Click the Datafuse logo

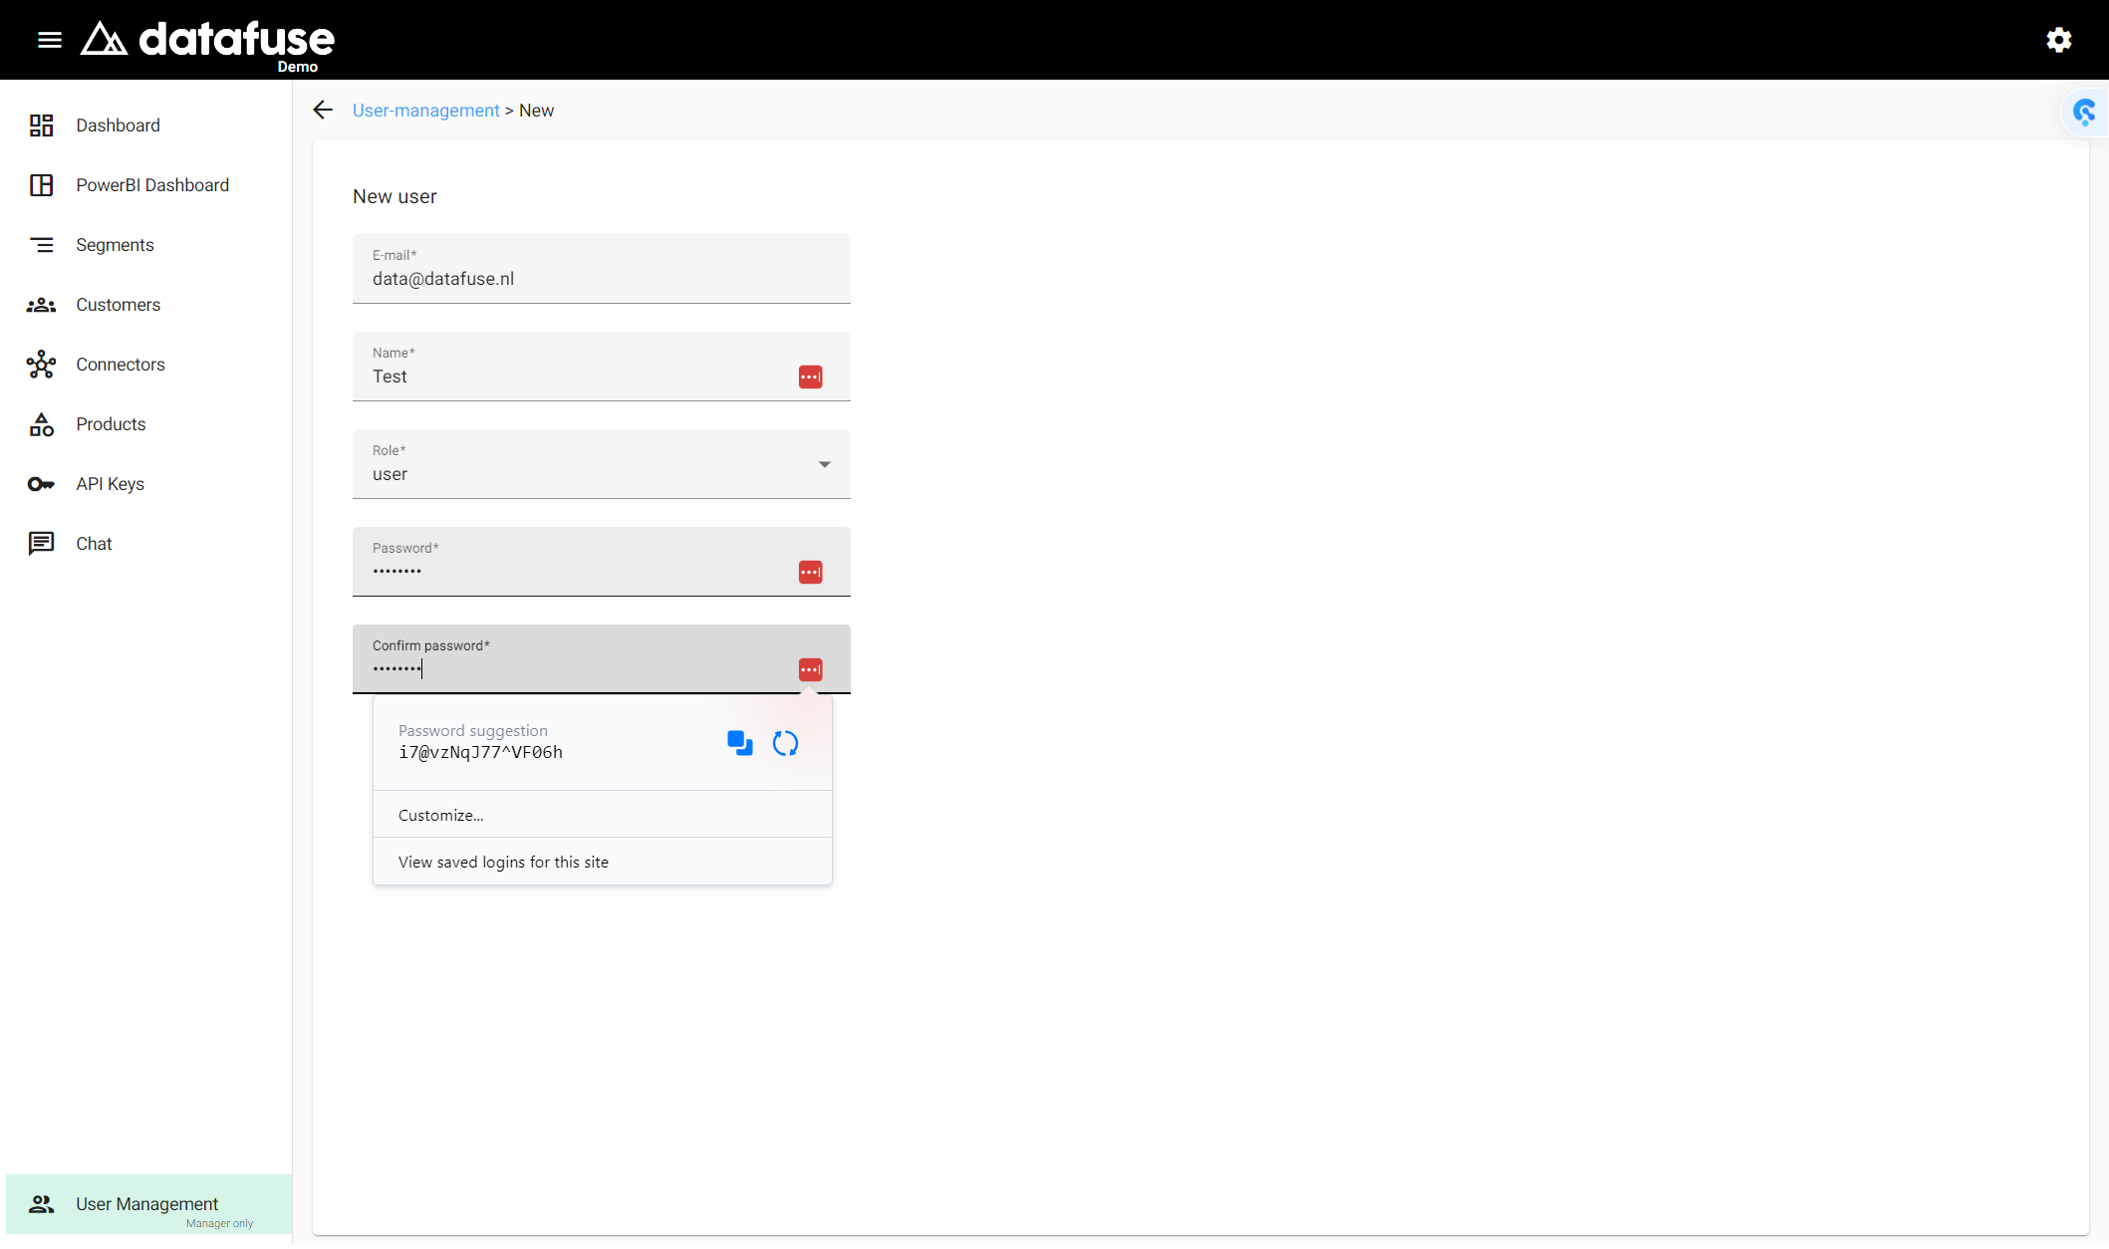tap(207, 42)
